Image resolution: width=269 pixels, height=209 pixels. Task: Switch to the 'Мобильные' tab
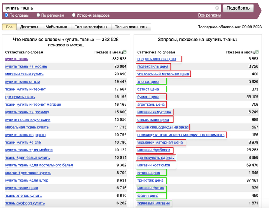click(x=56, y=27)
